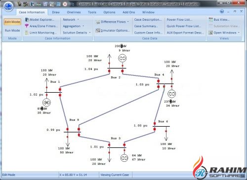
Task: Expand the Aggregation dropdown
Action: click(74, 26)
